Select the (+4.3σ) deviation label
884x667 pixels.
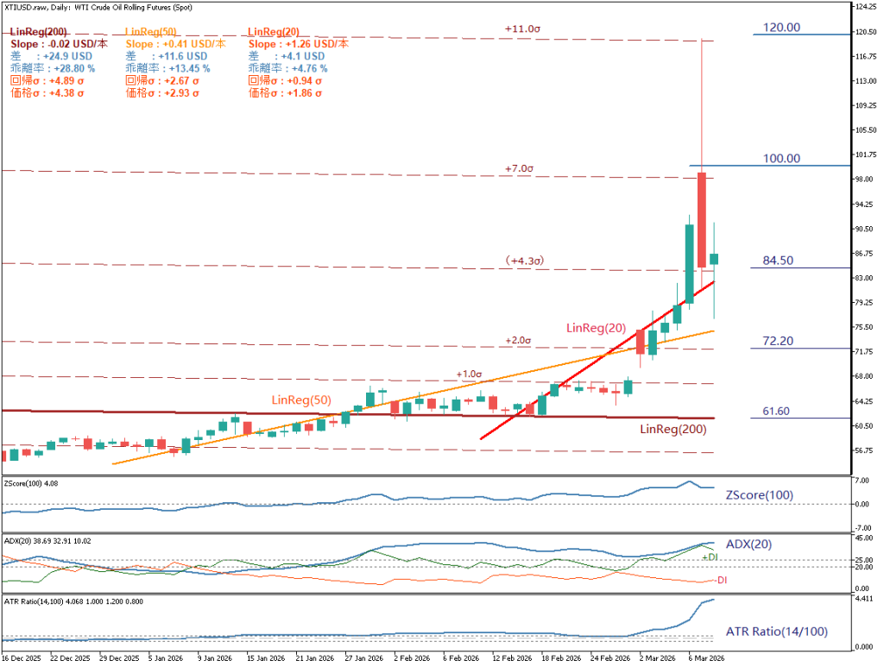click(522, 260)
